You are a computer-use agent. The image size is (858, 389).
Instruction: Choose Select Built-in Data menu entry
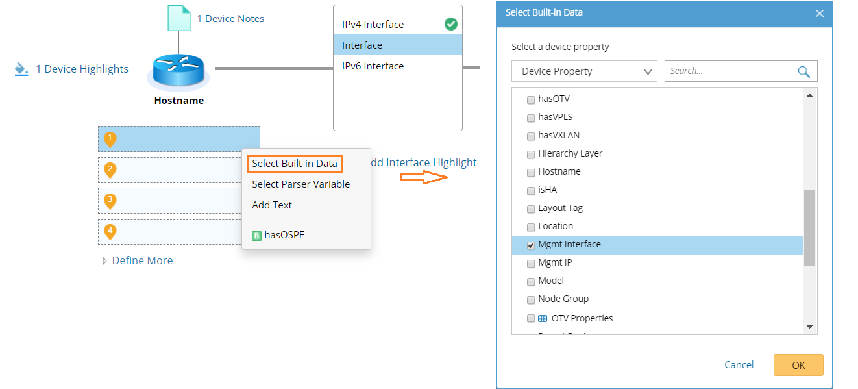click(295, 164)
